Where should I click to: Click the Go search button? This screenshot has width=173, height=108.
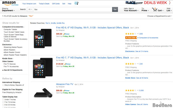coord(115,9)
